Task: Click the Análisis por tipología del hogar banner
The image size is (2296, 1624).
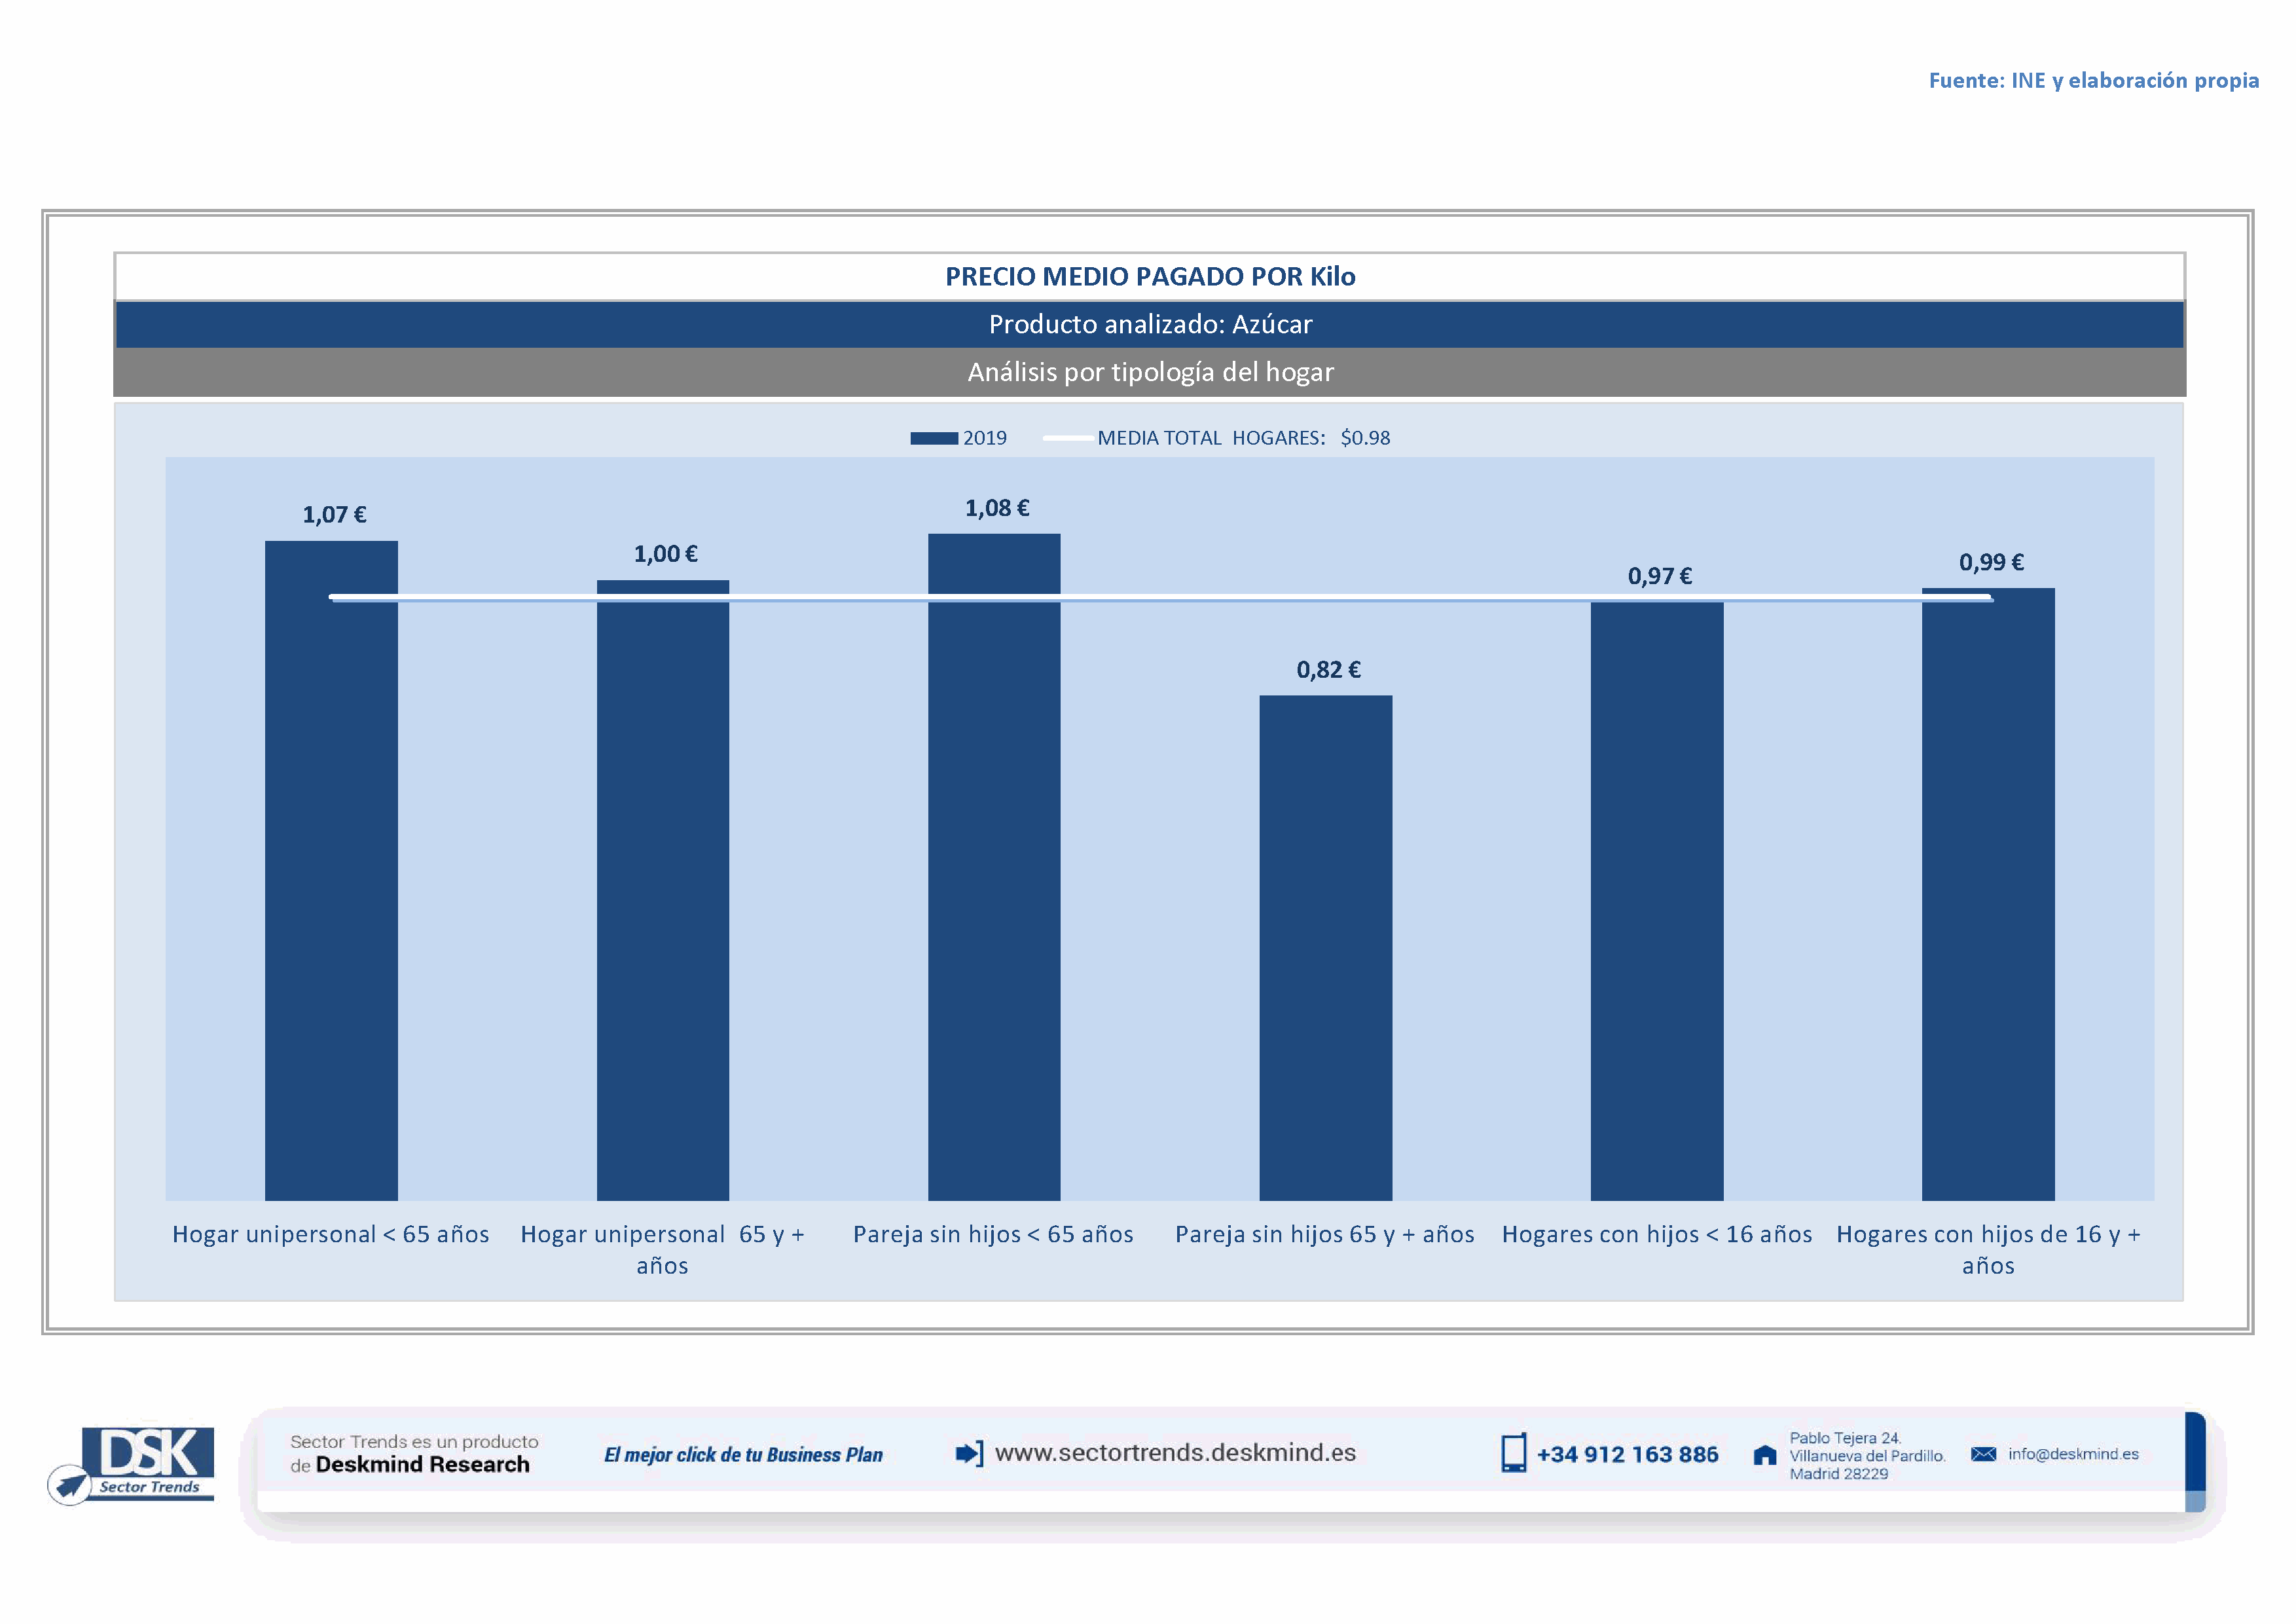Action: (1150, 372)
